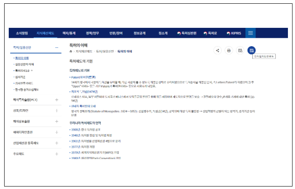
Task: Click the share icon button
Action: (218, 50)
